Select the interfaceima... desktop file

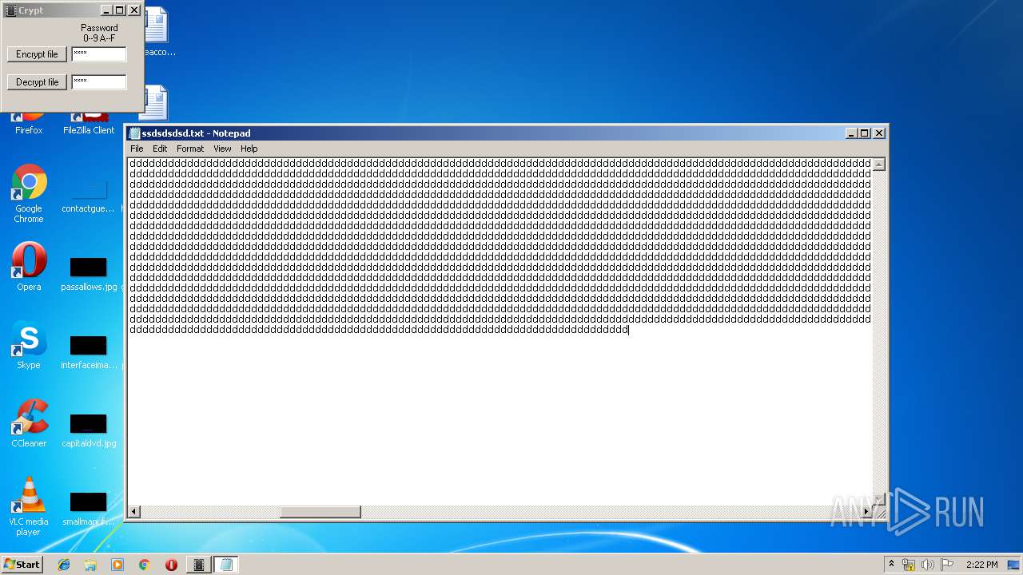coord(89,351)
